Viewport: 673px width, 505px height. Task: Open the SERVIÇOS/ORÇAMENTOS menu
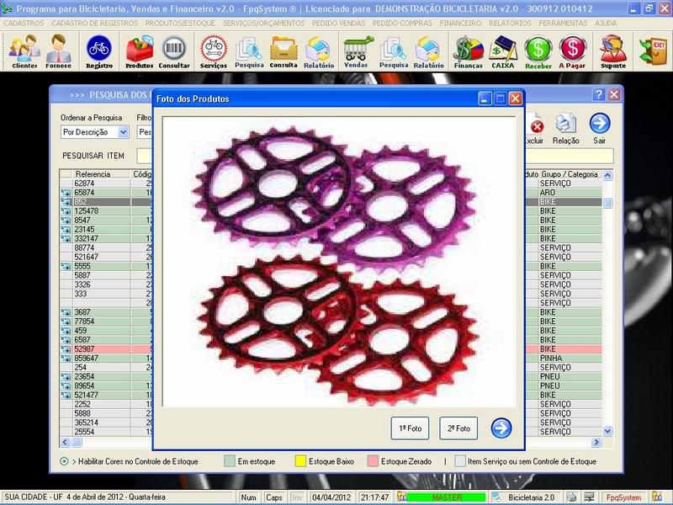[x=263, y=24]
